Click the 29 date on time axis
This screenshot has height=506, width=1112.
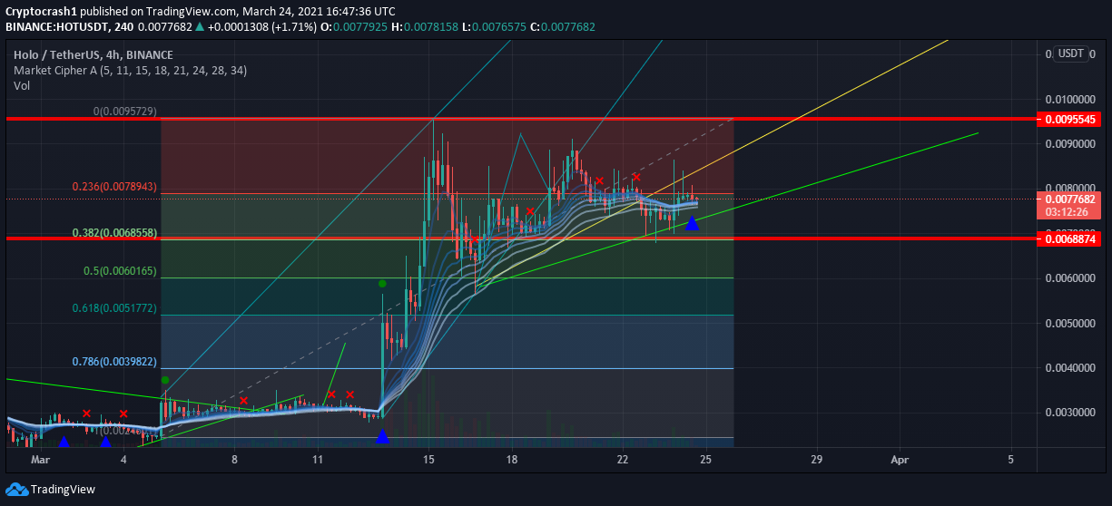point(817,460)
